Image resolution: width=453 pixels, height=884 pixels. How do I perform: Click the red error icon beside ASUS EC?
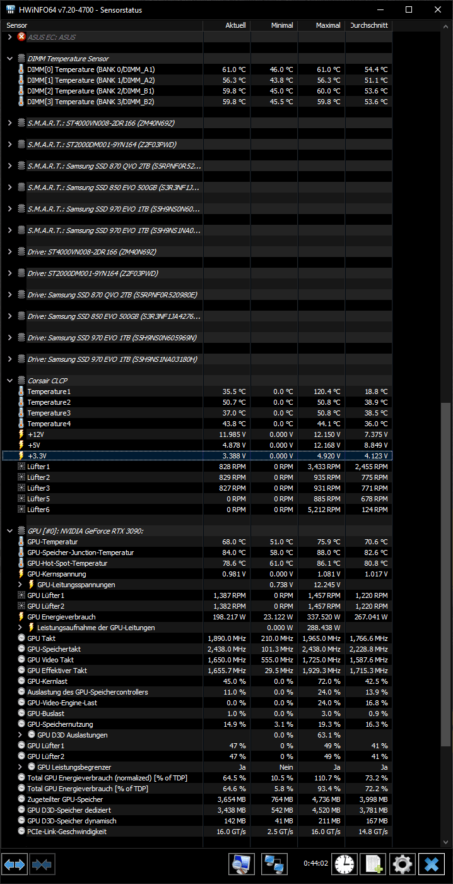(21, 37)
